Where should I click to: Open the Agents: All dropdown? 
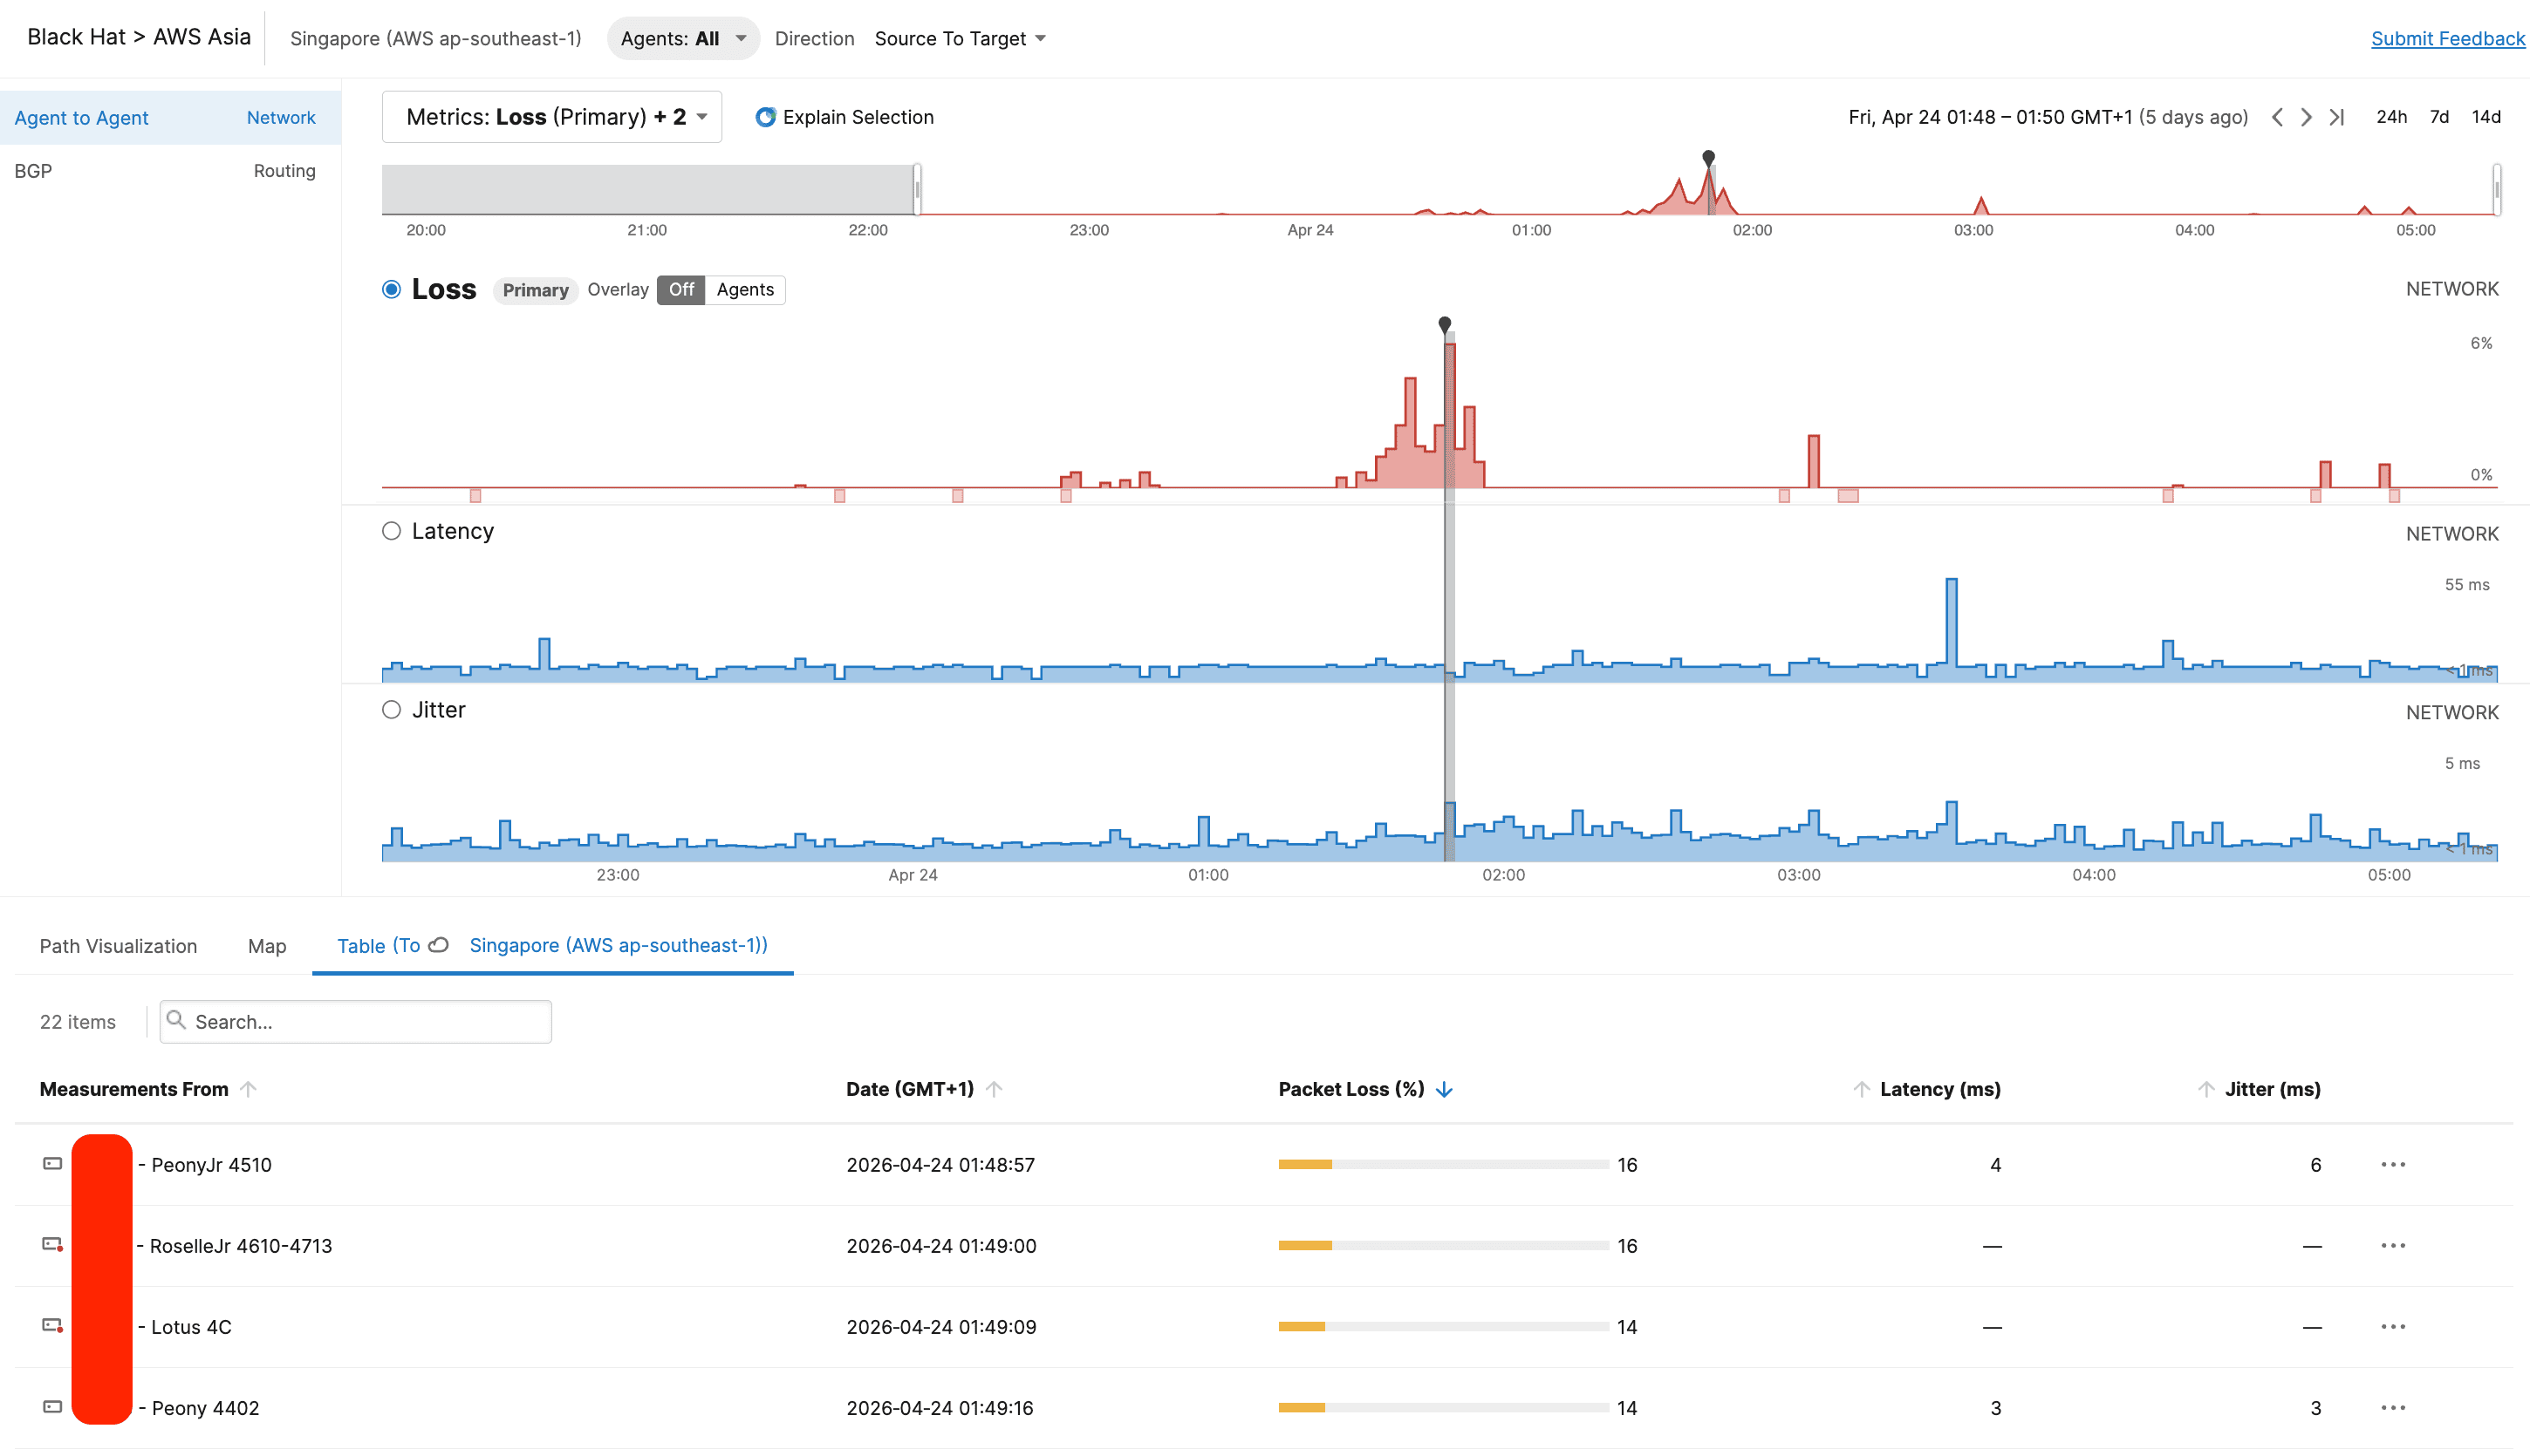coord(683,39)
